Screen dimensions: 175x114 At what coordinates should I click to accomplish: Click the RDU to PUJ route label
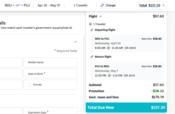point(102,39)
